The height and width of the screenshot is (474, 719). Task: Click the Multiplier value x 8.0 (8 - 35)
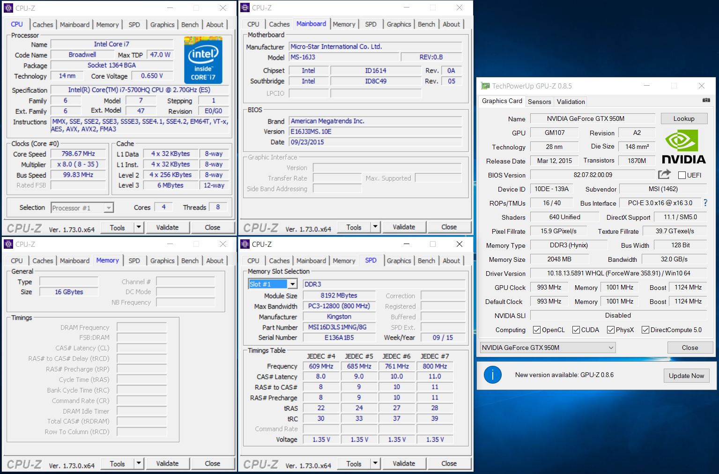tap(78, 164)
